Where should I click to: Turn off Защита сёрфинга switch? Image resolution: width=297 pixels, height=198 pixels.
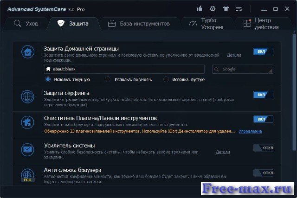click(x=263, y=95)
